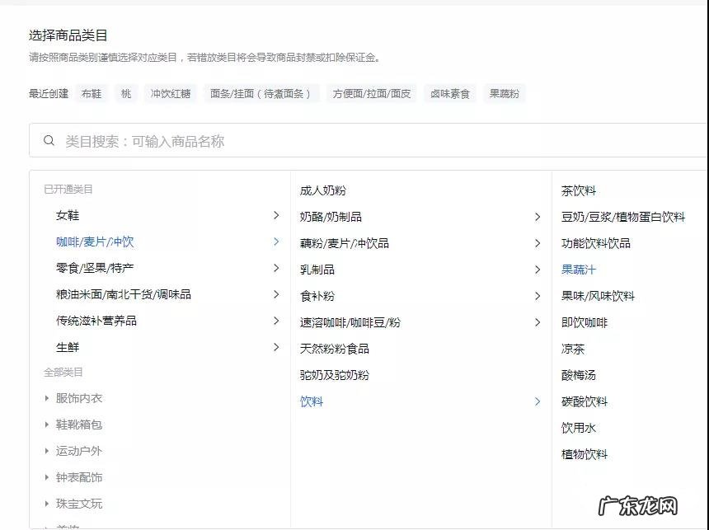This screenshot has height=530, width=709.
Task: Select the 桃 recent category tag
Action: point(125,93)
